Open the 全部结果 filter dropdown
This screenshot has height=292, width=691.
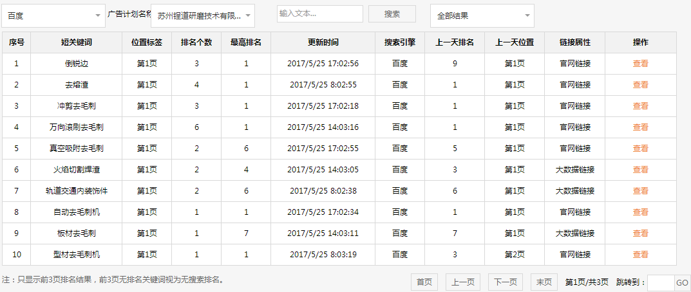point(482,16)
